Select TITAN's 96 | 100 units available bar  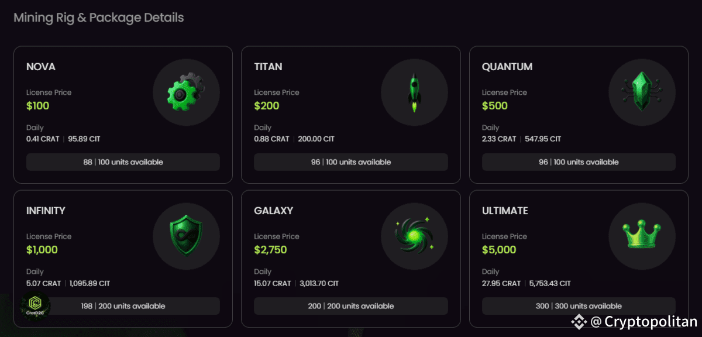point(351,162)
